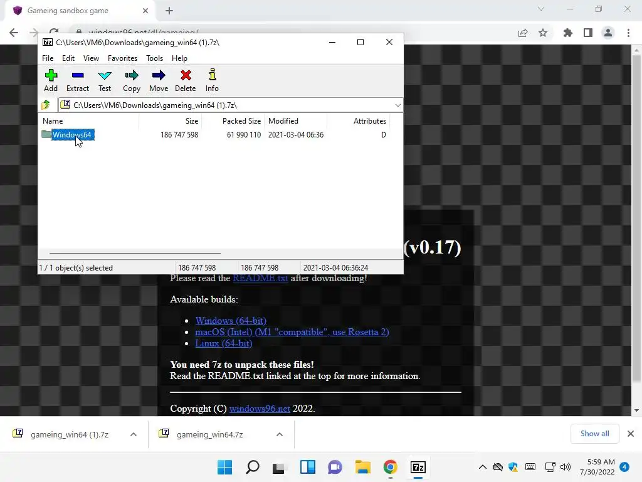Viewport: 642px width, 482px height.
Task: Click Show all downloads button
Action: click(594, 434)
